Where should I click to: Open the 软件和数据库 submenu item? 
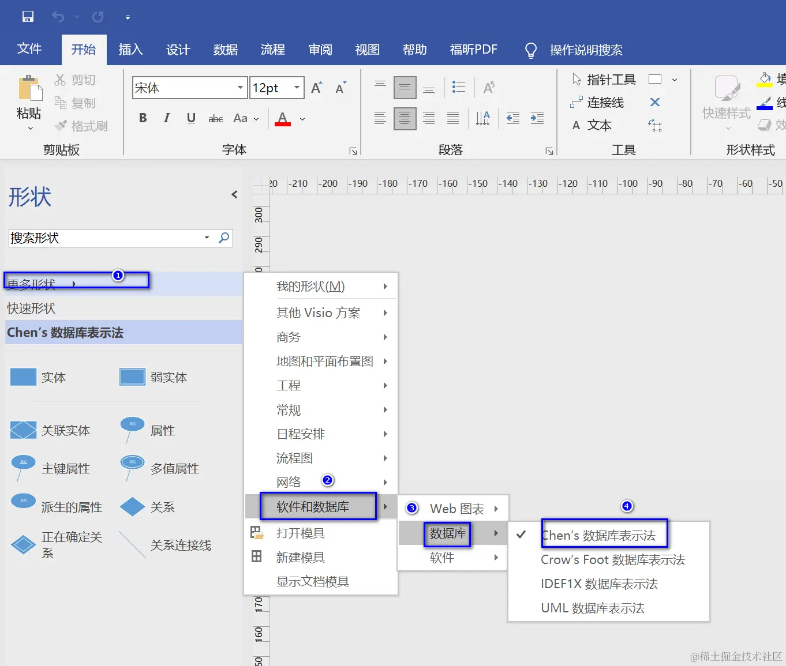tap(321, 506)
